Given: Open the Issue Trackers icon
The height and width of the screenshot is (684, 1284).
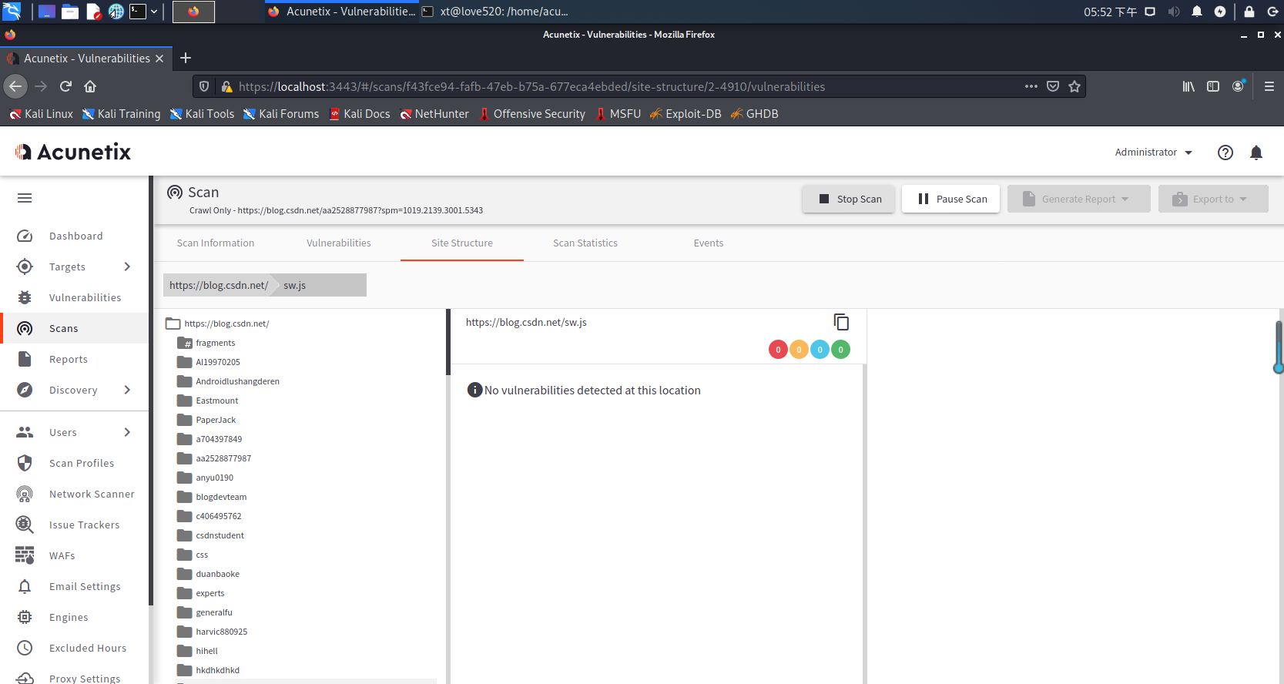Looking at the screenshot, I should click(25, 525).
